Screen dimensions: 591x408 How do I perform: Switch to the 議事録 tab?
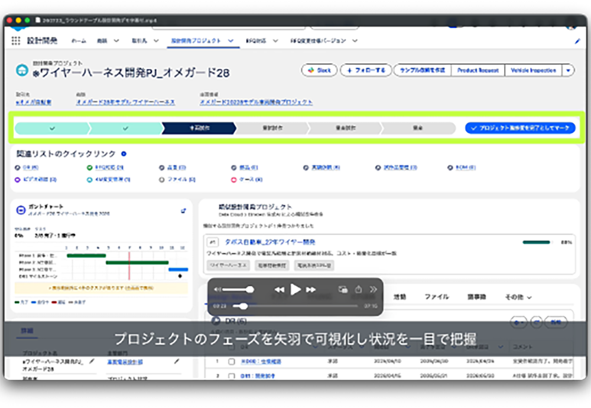(x=476, y=297)
